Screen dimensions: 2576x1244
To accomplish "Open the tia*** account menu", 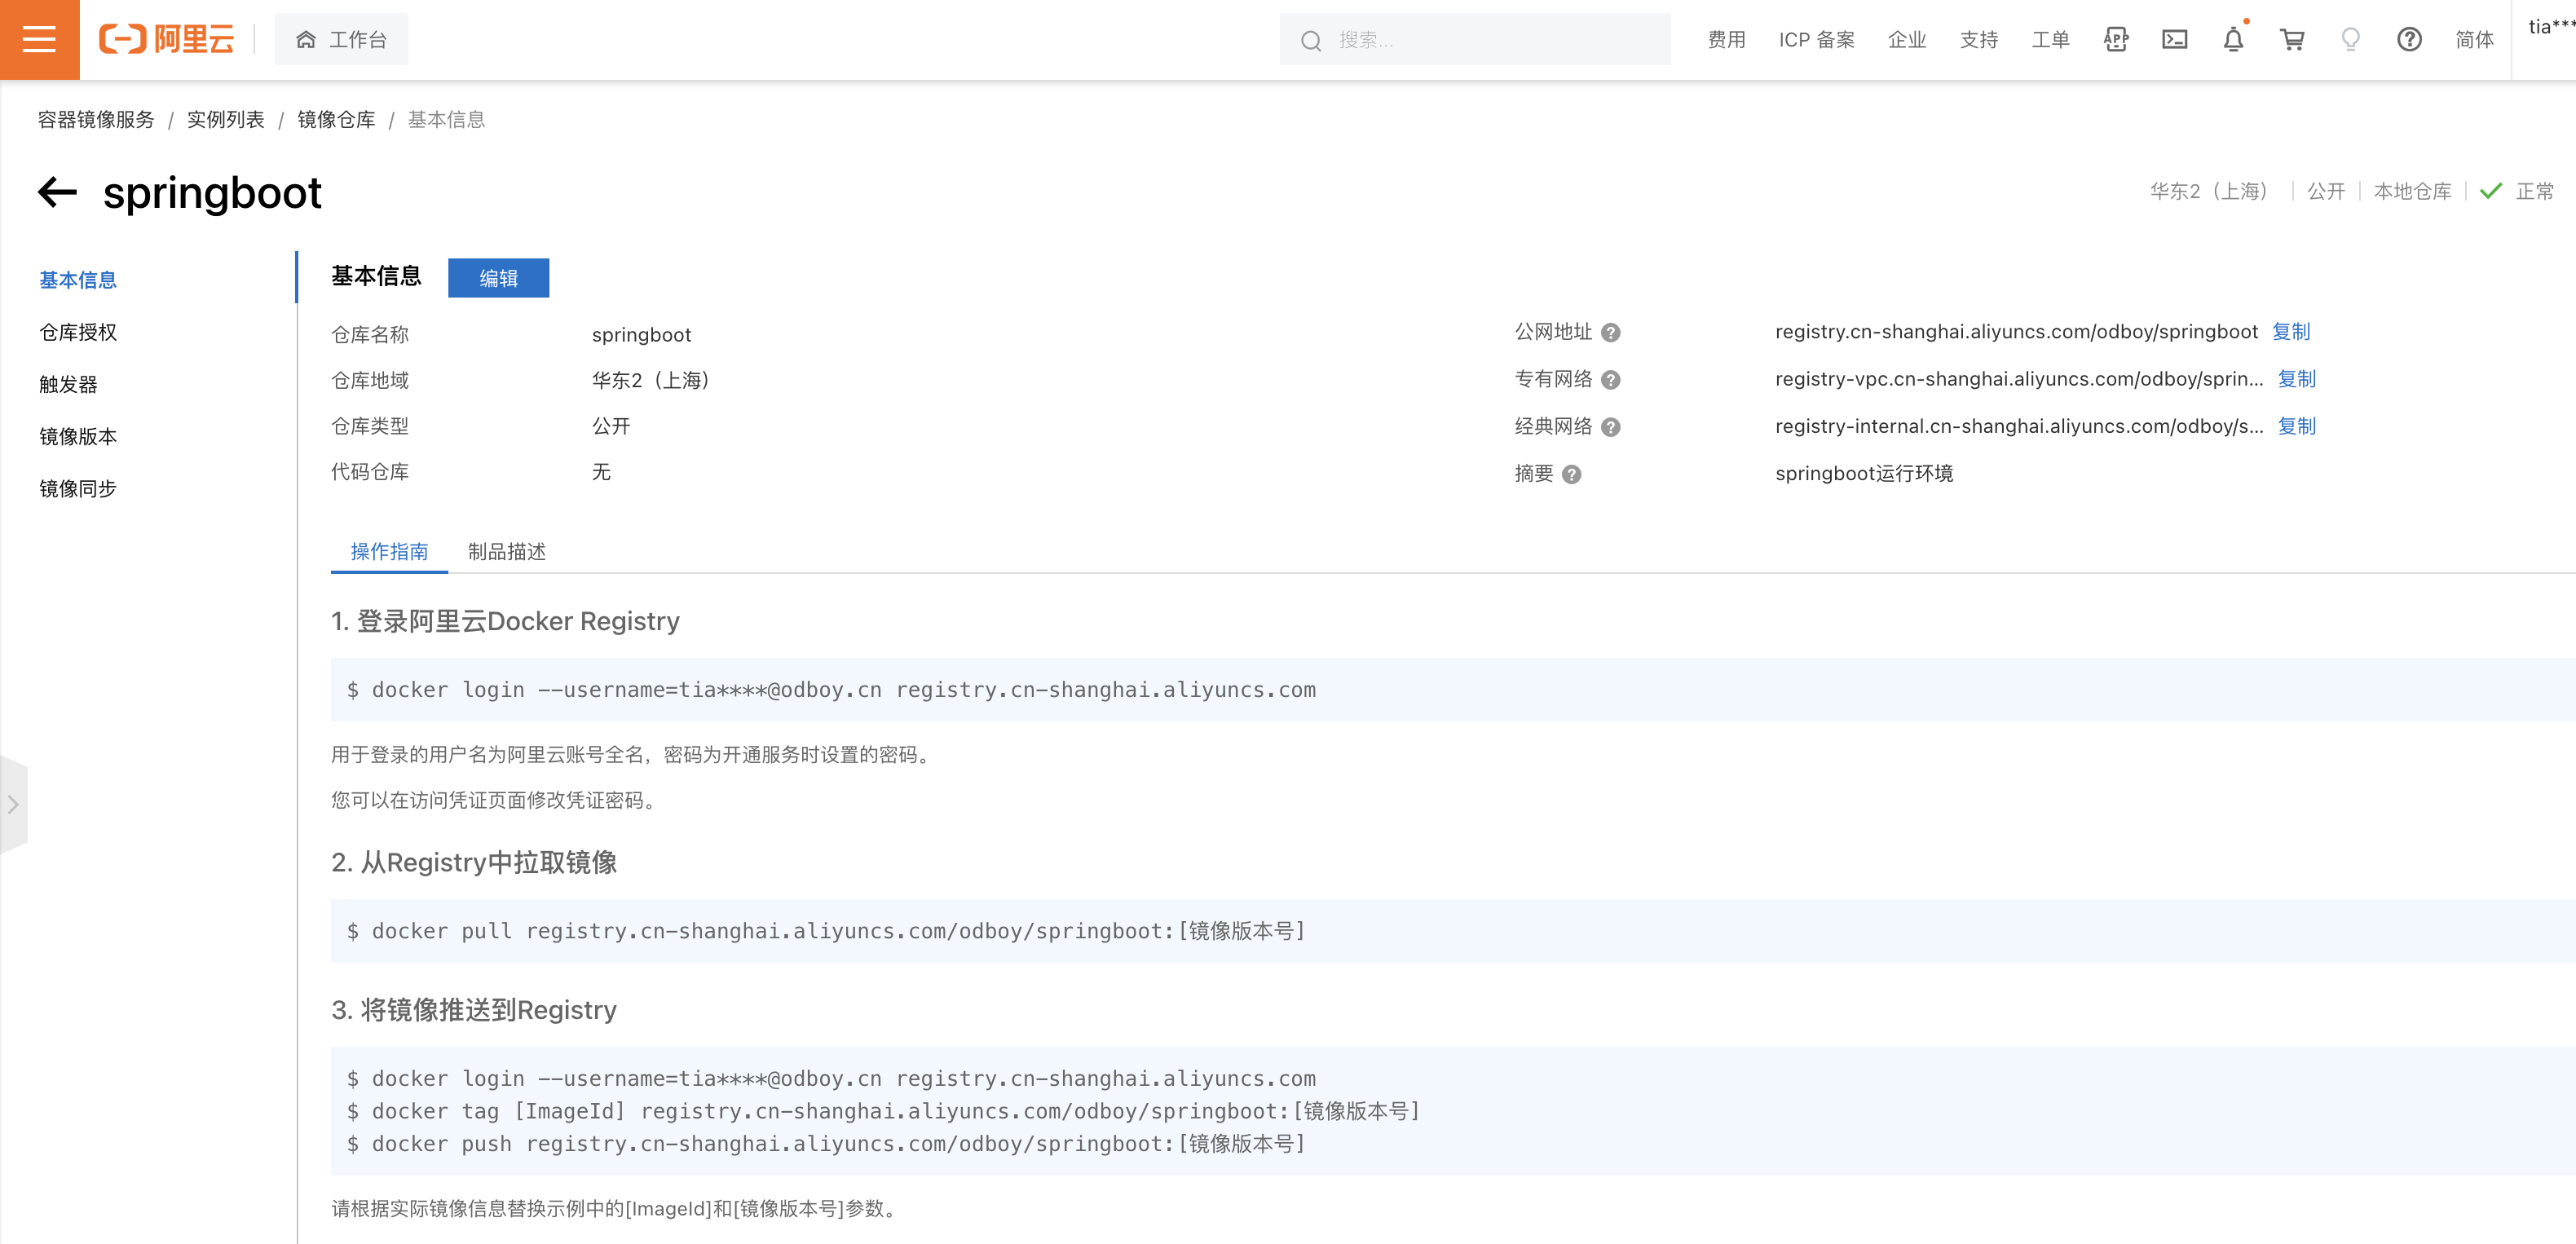I will pos(2548,27).
